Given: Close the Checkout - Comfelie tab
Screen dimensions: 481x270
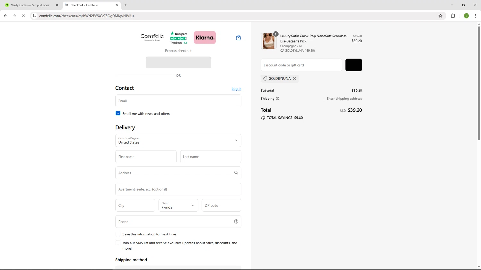Looking at the screenshot, I should pos(117,5).
